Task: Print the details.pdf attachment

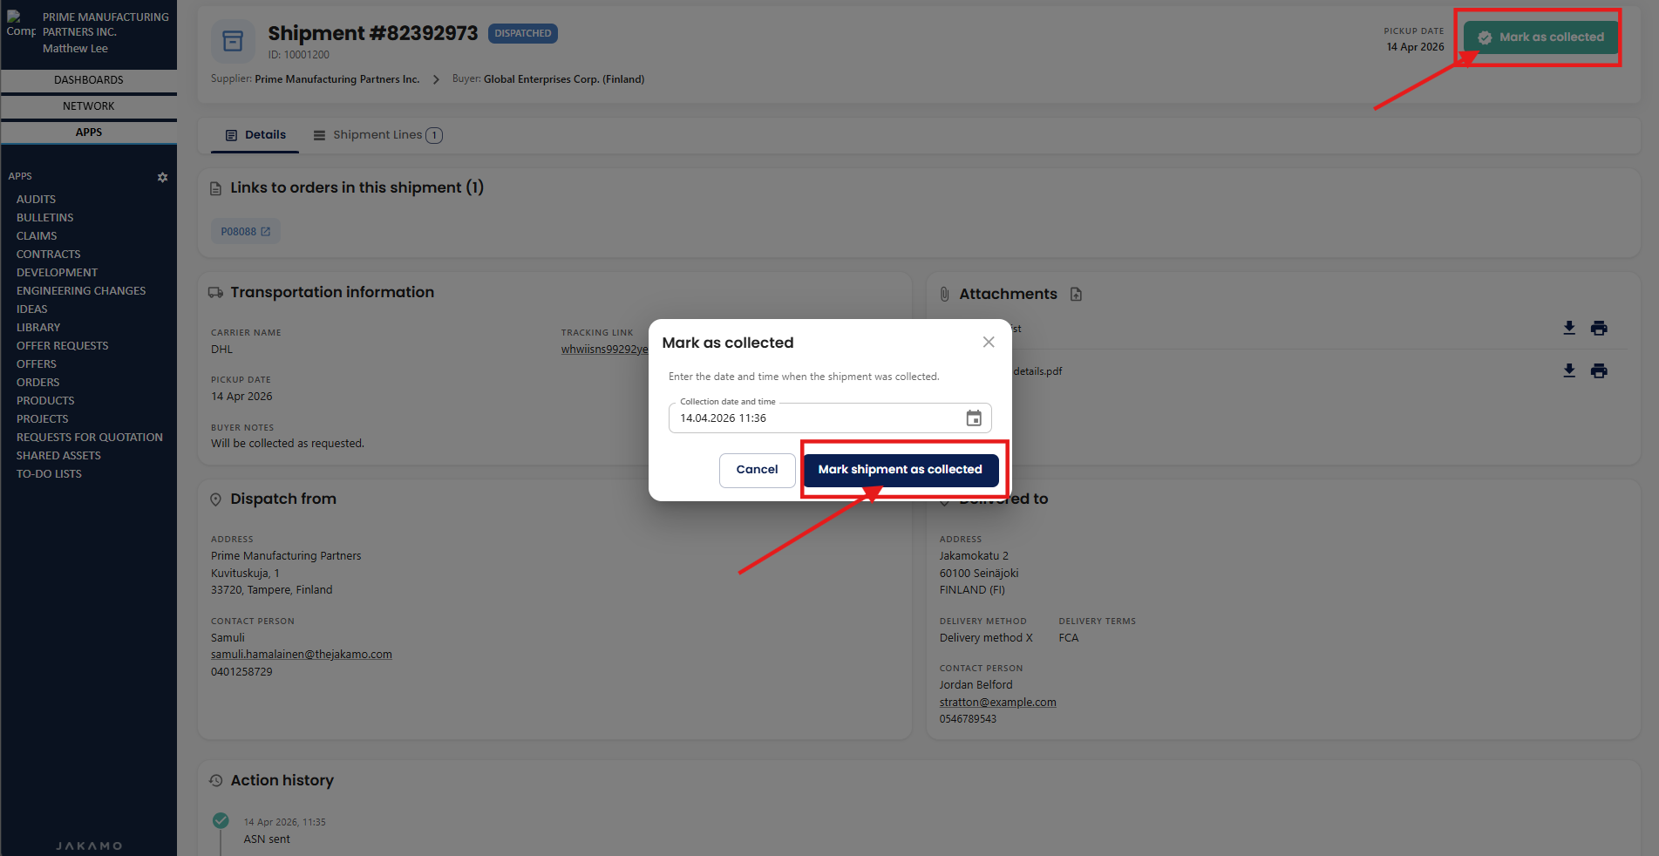Action: 1598,371
